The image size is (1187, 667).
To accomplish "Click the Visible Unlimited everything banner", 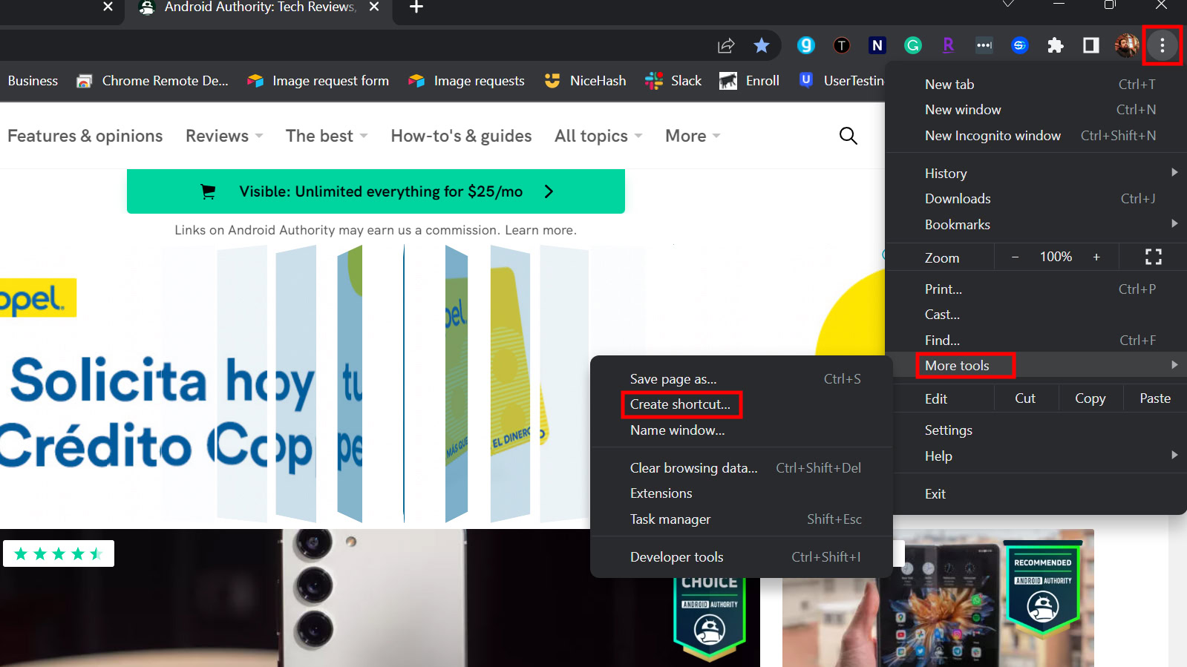I will (x=376, y=191).
